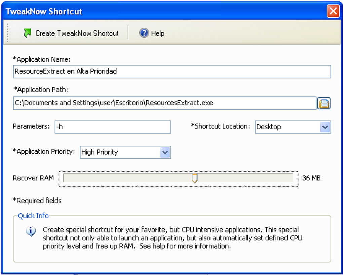The height and width of the screenshot is (275, 343).
Task: Click the Recover RAM slider thumb
Action: 194,178
